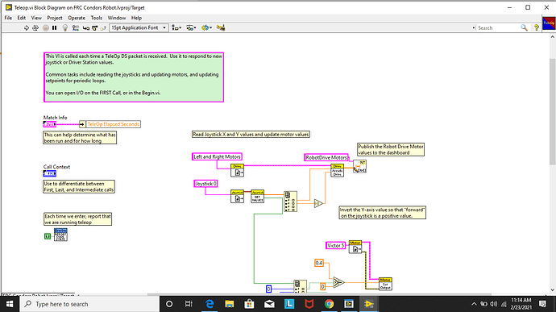
Task: Click the Step Out button
Action: pos(103,27)
